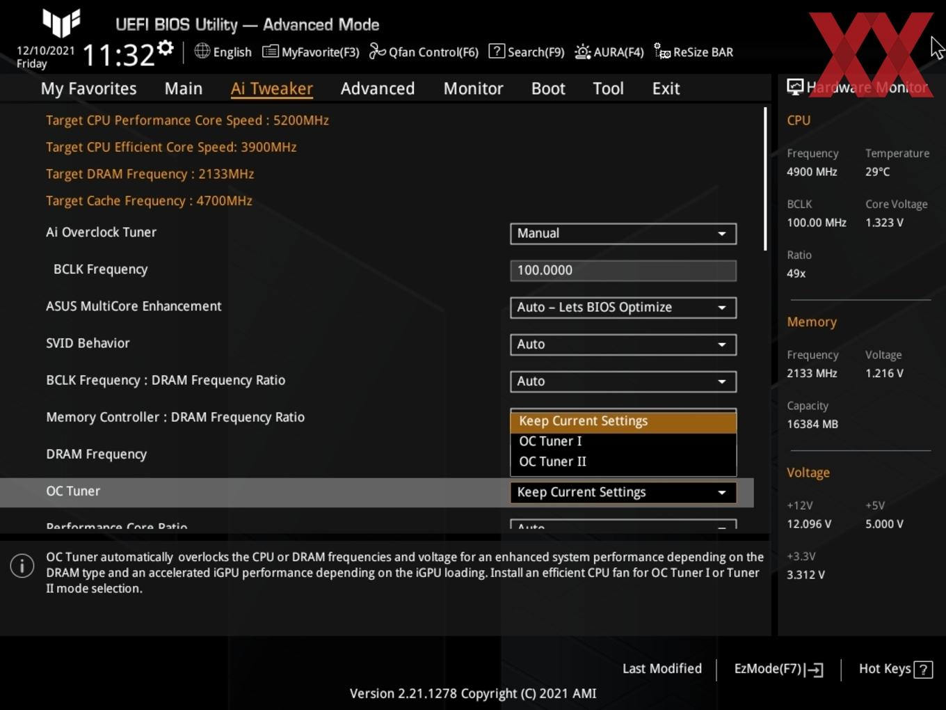Click the 12/10/2021 date text
Image resolution: width=946 pixels, height=710 pixels.
click(x=45, y=51)
